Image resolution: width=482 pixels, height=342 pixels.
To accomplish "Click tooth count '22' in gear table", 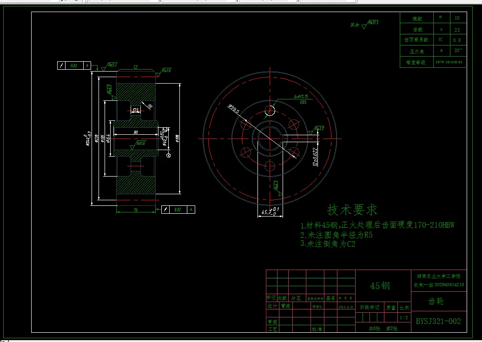I will (x=457, y=30).
